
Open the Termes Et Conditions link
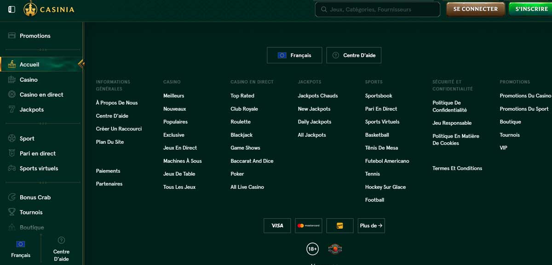(457, 168)
